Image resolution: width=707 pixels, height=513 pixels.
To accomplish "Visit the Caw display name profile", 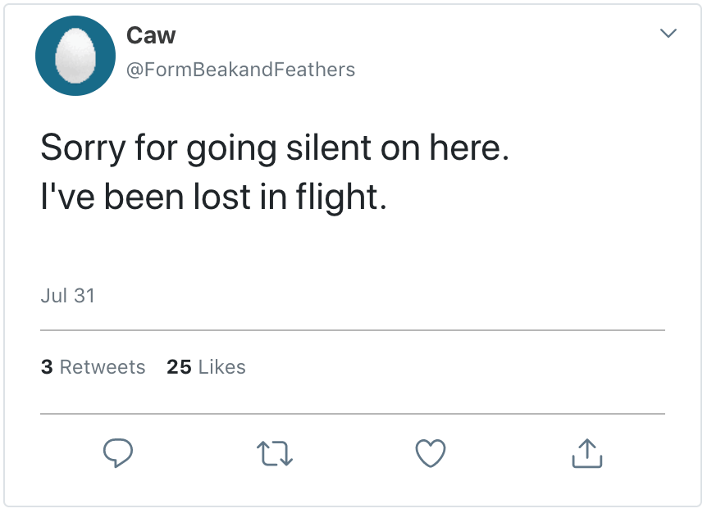I will [x=151, y=35].
